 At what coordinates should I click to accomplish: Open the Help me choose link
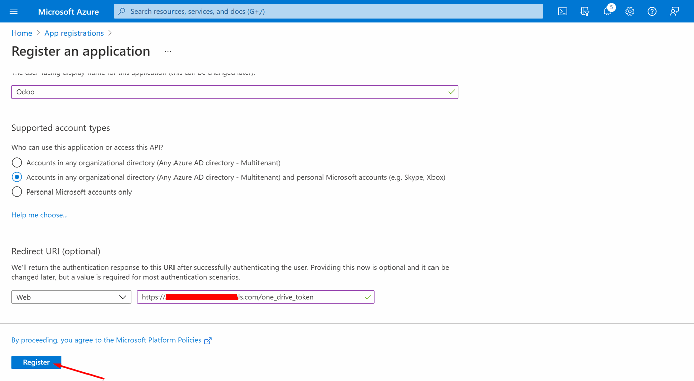pos(39,215)
